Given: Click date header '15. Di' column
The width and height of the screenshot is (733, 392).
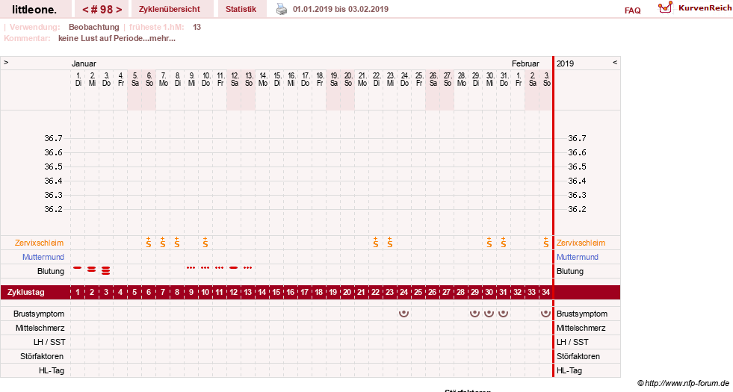Looking at the screenshot, I should pos(277,79).
